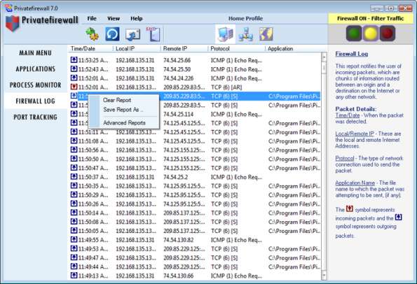Click the toolbar icon with monitor and arrow
The height and width of the screenshot is (284, 417).
click(132, 34)
